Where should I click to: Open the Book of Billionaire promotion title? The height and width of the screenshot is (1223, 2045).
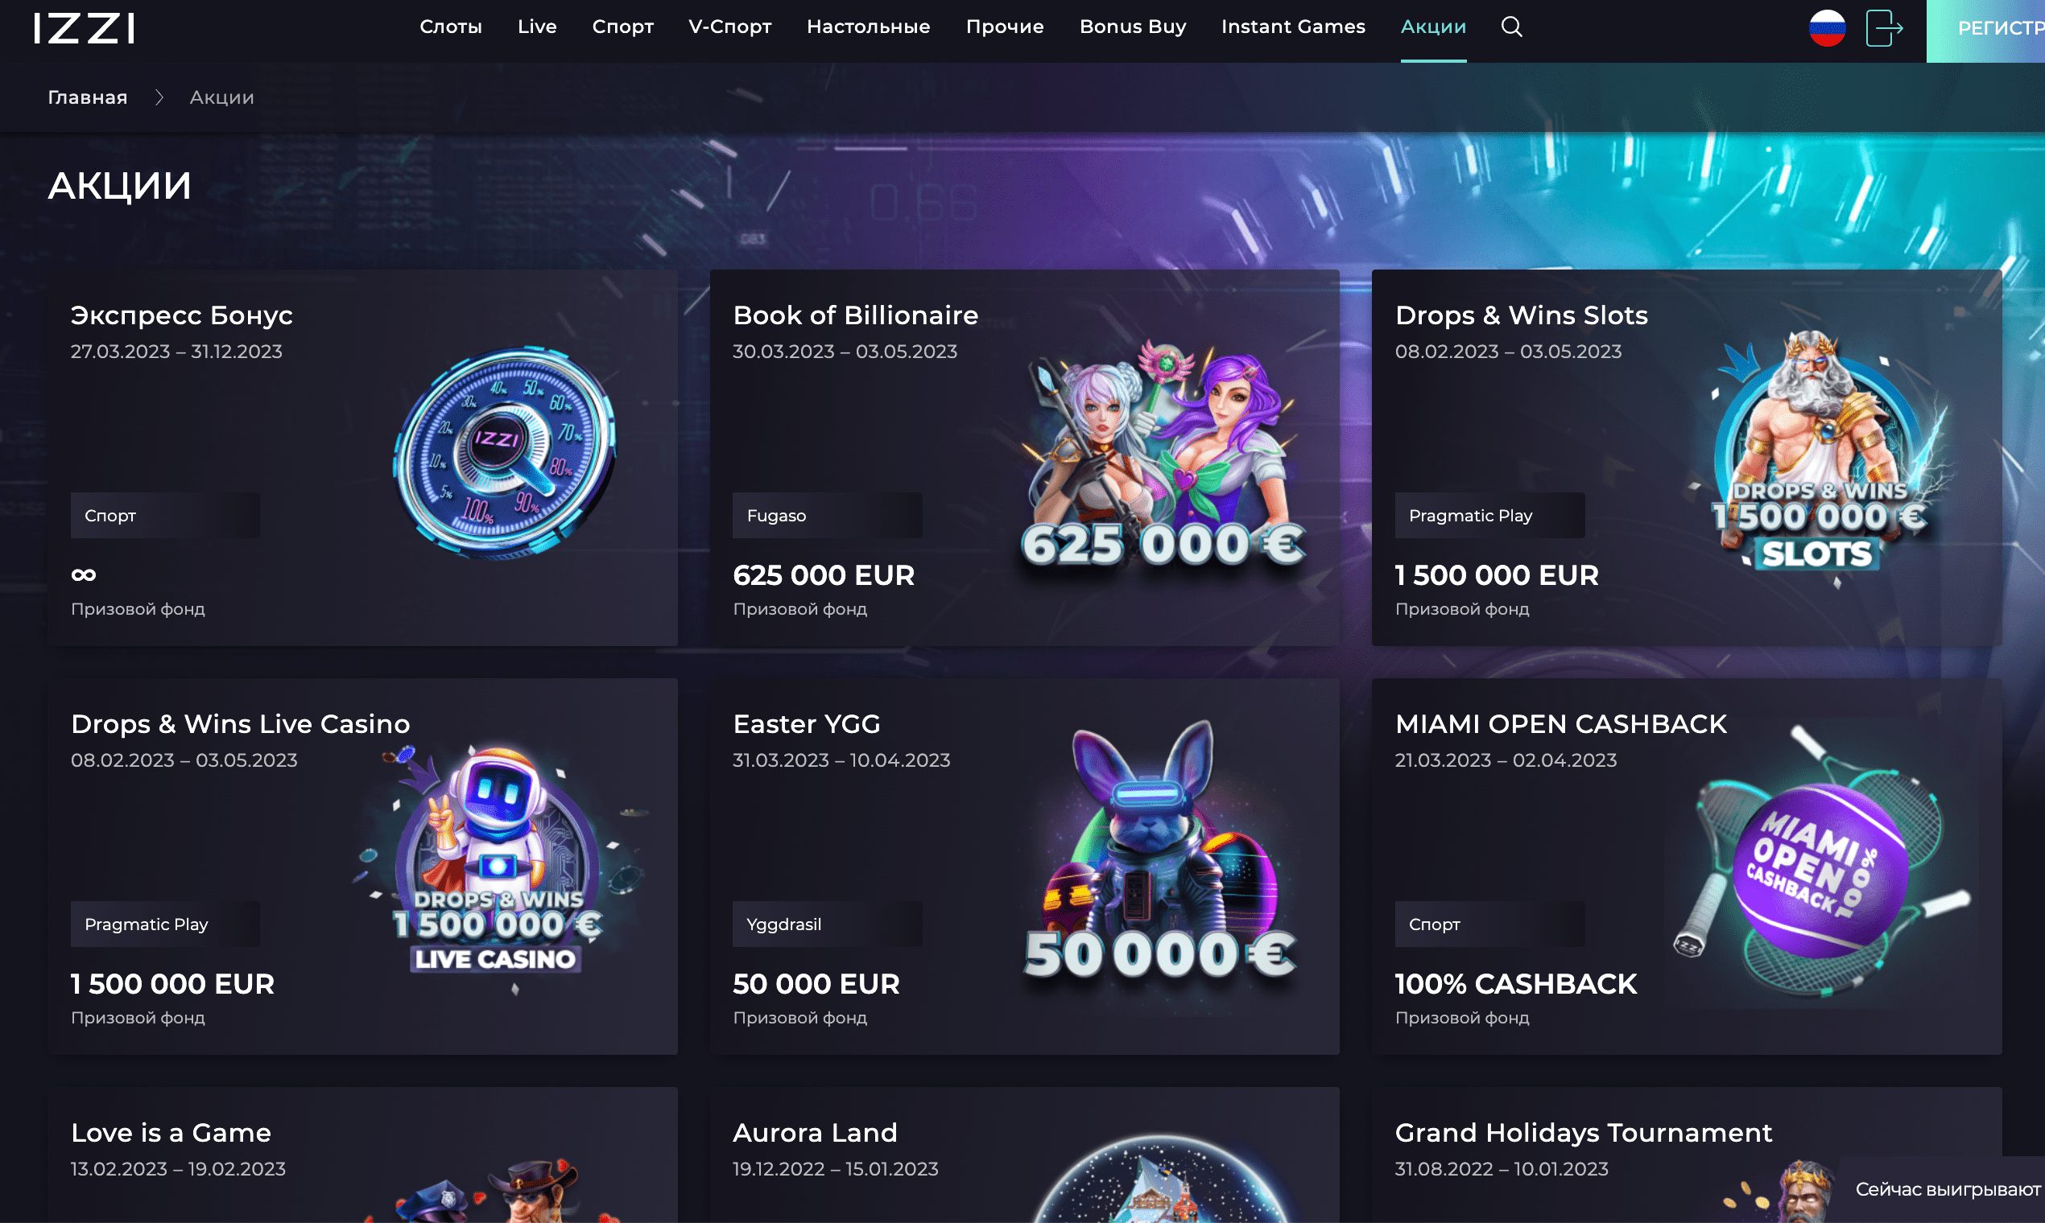[855, 315]
